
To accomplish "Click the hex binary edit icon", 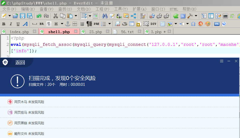I will (143, 16).
